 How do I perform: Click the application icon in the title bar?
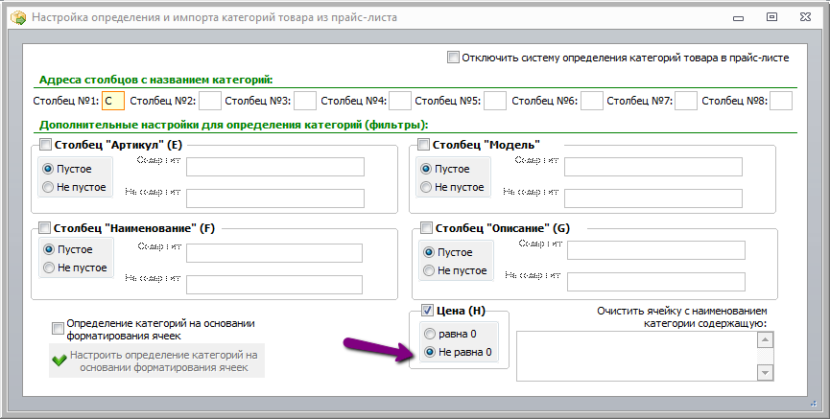coord(18,17)
